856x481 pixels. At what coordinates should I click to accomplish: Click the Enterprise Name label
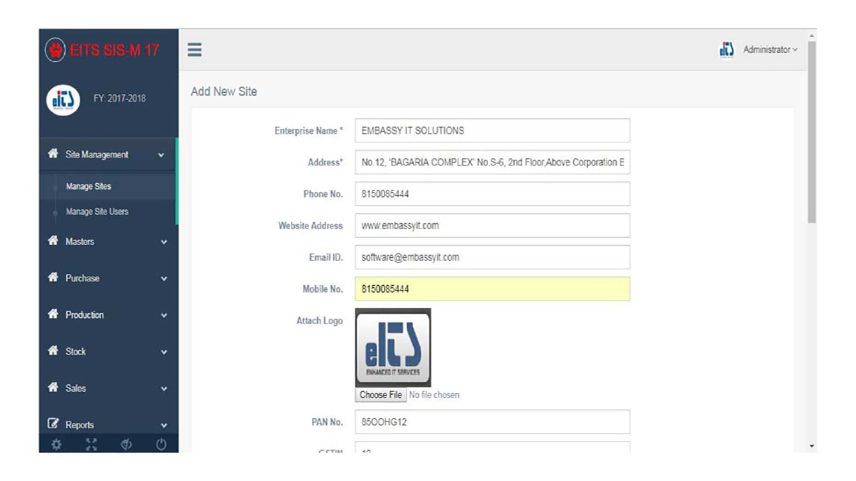coord(308,131)
